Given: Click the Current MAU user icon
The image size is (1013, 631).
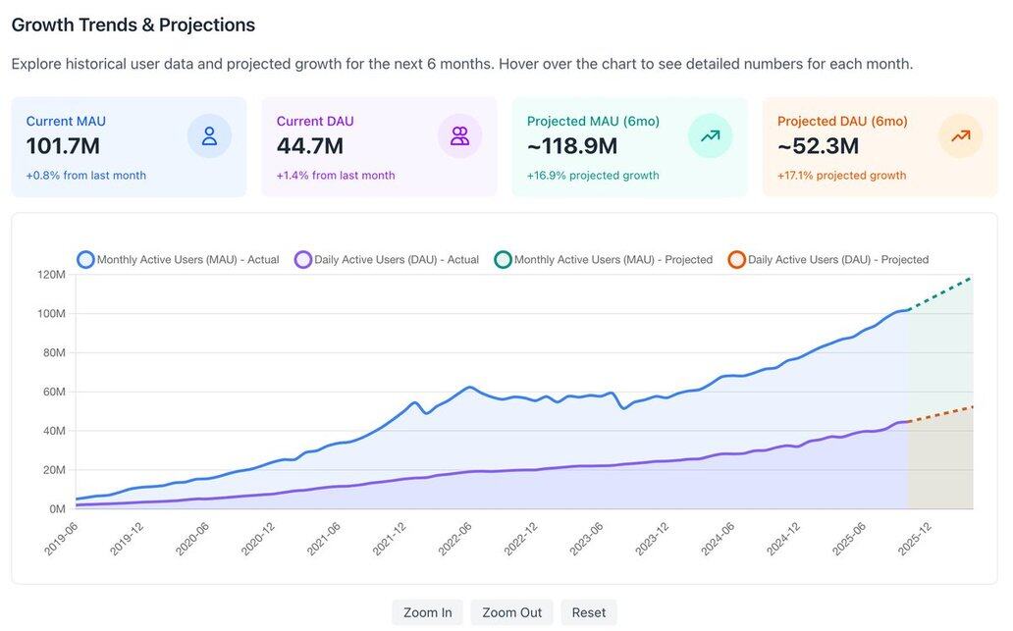Looking at the screenshot, I should (x=209, y=136).
